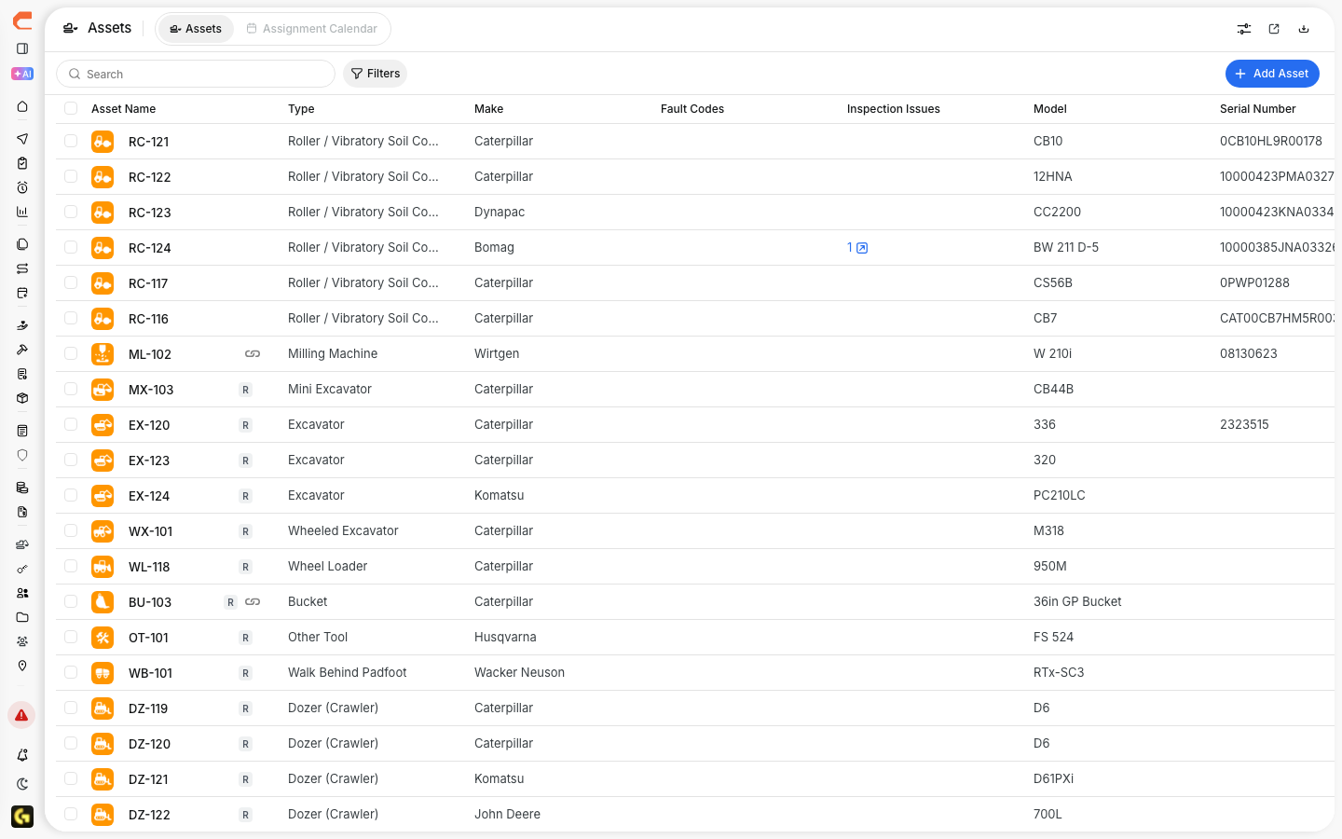Click the Wacker Neuson make cell
This screenshot has width=1342, height=839.
(x=519, y=672)
